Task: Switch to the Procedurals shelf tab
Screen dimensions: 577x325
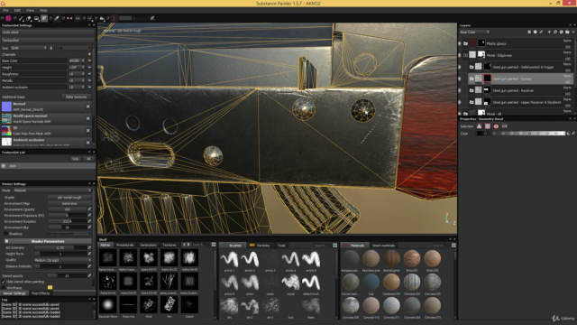Action: [124, 245]
